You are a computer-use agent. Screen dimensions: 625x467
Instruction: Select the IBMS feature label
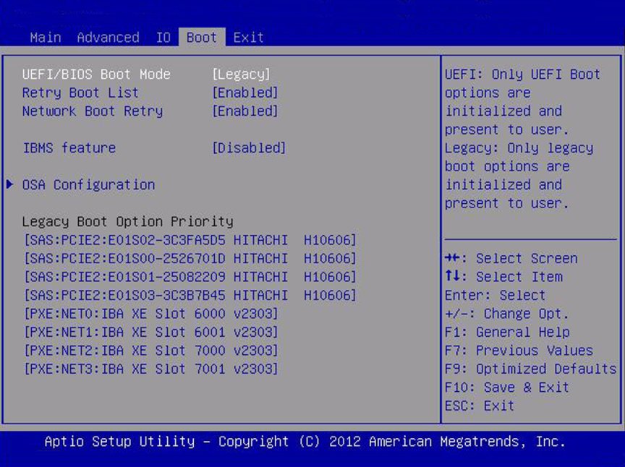click(69, 148)
